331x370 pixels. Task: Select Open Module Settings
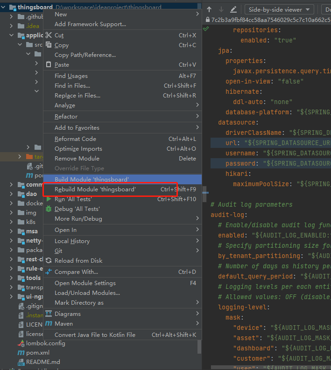[x=122, y=283]
